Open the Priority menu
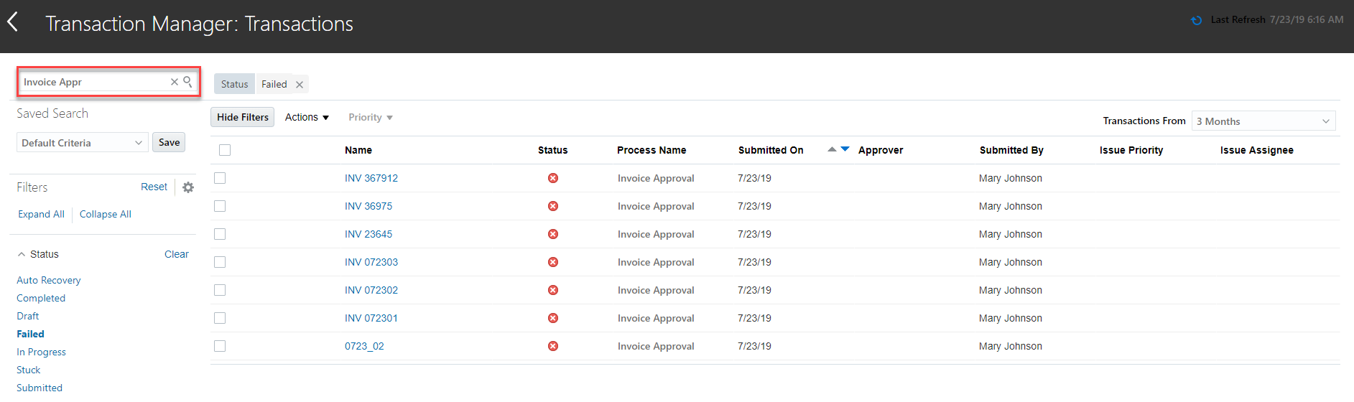Viewport: 1354px width, 402px height. point(370,117)
